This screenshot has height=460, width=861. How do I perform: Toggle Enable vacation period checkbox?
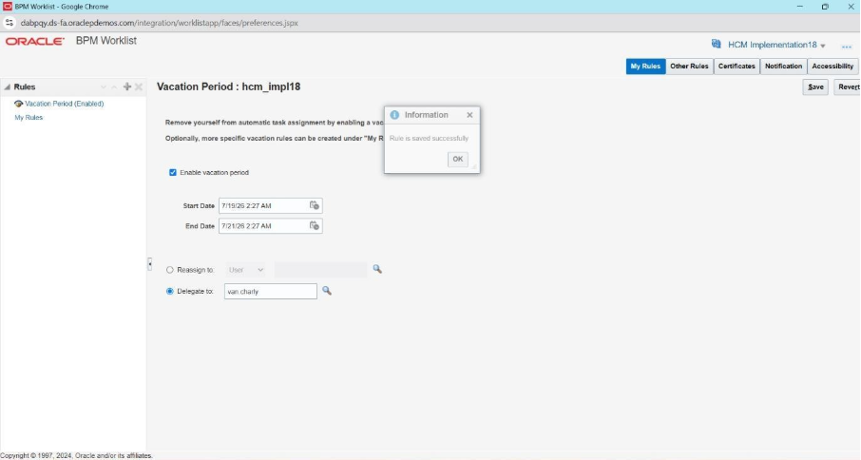click(x=173, y=172)
